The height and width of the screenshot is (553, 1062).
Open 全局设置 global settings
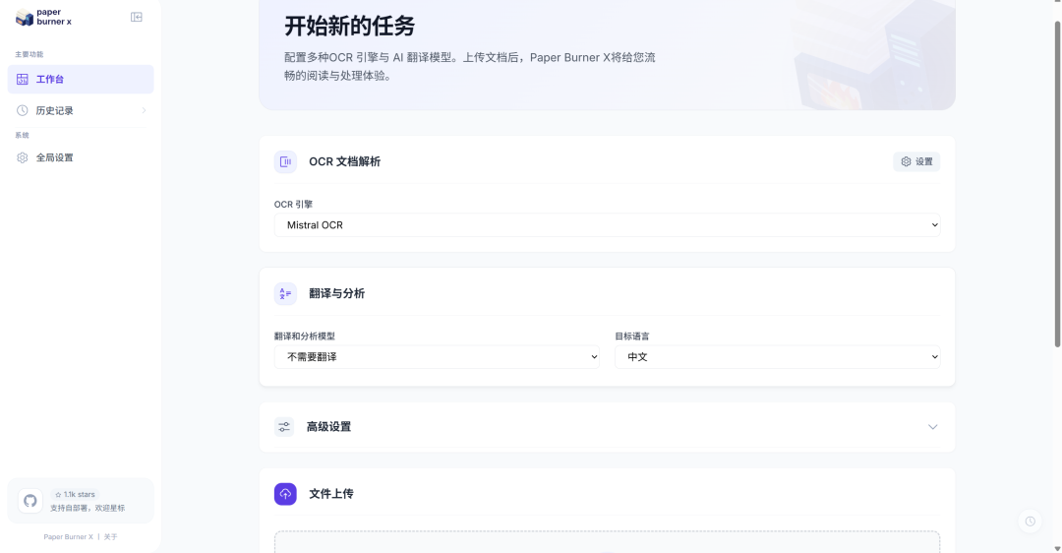pyautogui.click(x=81, y=157)
